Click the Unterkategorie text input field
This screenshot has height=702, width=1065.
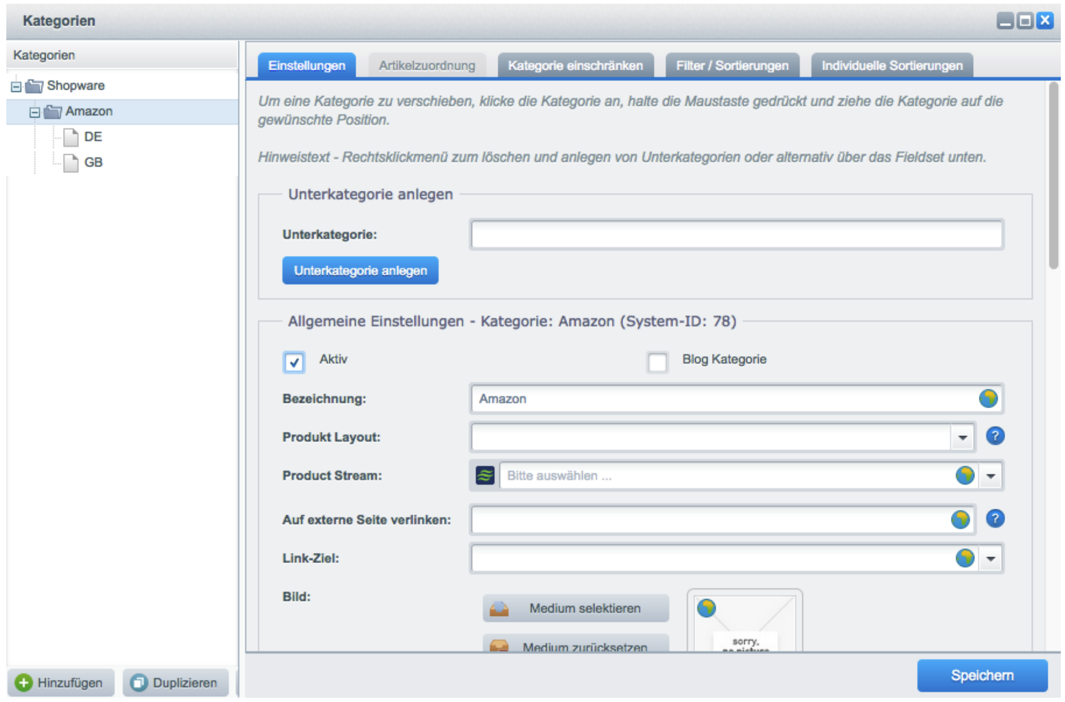tap(736, 235)
